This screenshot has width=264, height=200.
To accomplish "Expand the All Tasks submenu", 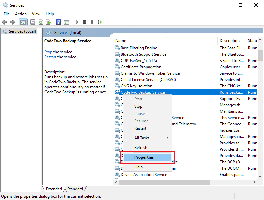I will point(147,138).
